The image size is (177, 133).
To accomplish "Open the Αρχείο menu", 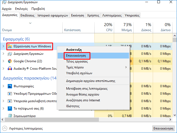I will 7,9.
